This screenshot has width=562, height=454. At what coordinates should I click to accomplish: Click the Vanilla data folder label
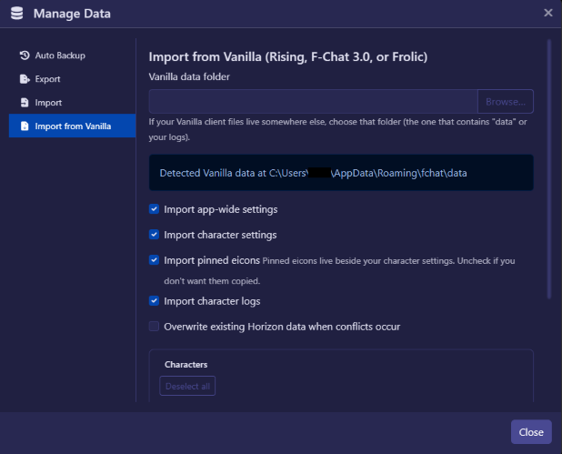click(189, 76)
